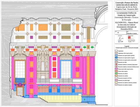Click the 'Legenda' heading
The image size is (140, 107).
pos(127,46)
